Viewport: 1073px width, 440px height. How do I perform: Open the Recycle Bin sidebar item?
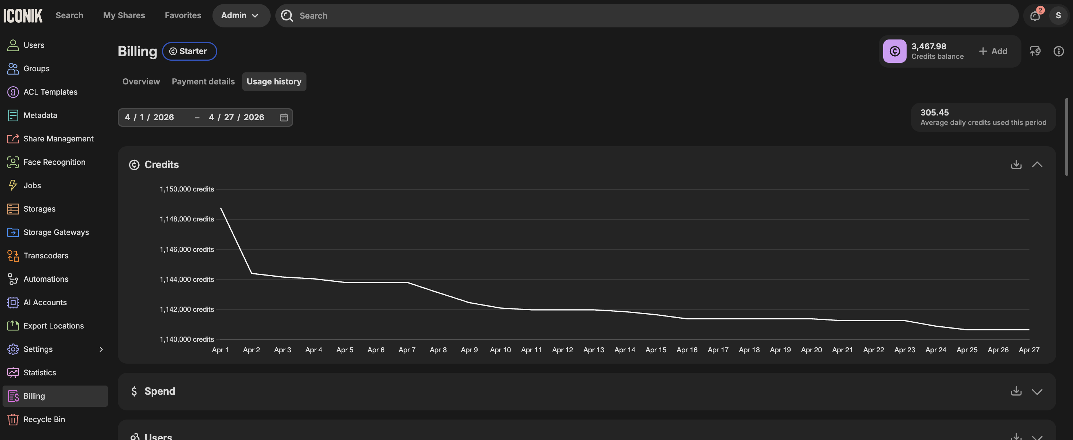44,419
